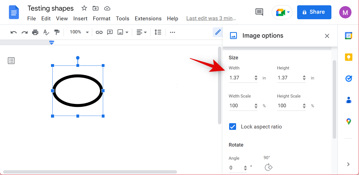Click the redo arrow

[x=25, y=32]
